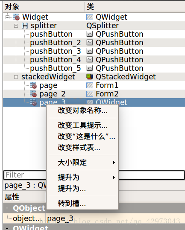This screenshot has width=185, height=230.
Task: Select the pushButton_4 tree item
Action: point(56,60)
